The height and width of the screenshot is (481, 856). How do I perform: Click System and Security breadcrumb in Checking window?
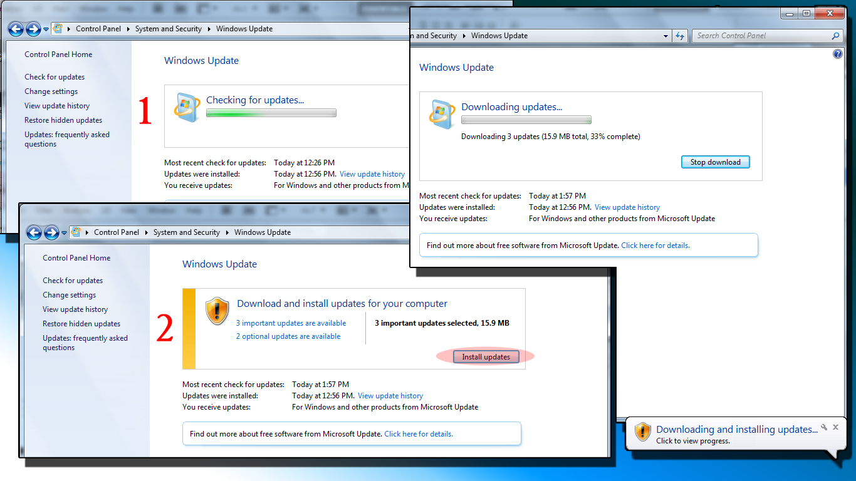pyautogui.click(x=169, y=29)
